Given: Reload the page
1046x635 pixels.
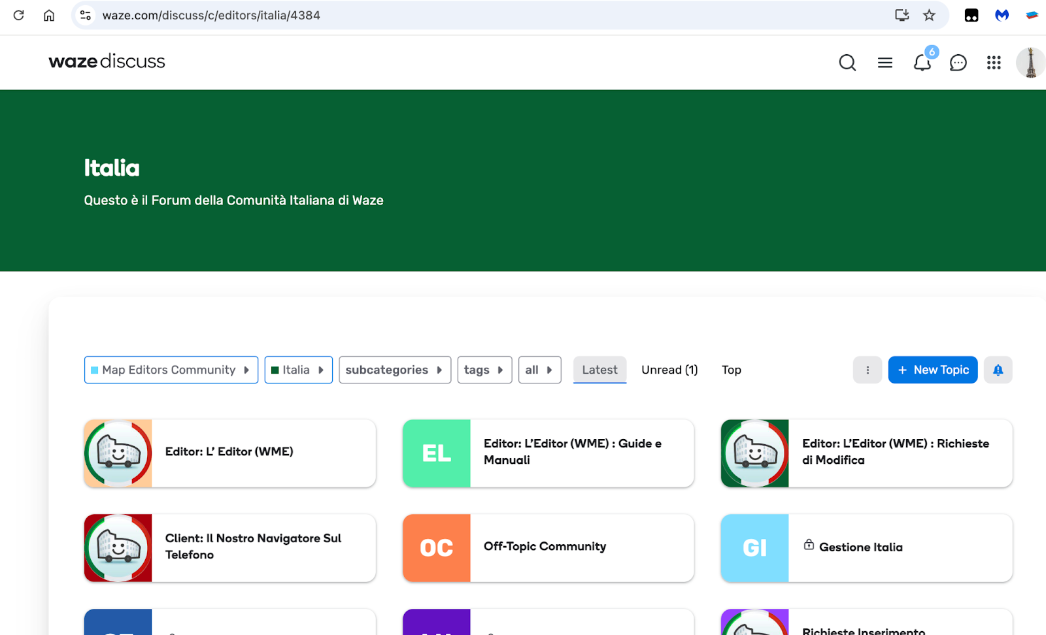Looking at the screenshot, I should click(18, 16).
